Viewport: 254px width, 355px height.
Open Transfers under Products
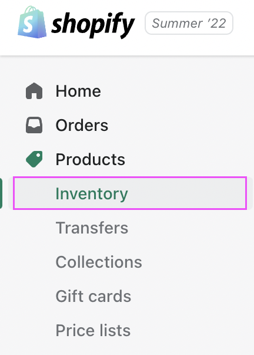coord(92,228)
